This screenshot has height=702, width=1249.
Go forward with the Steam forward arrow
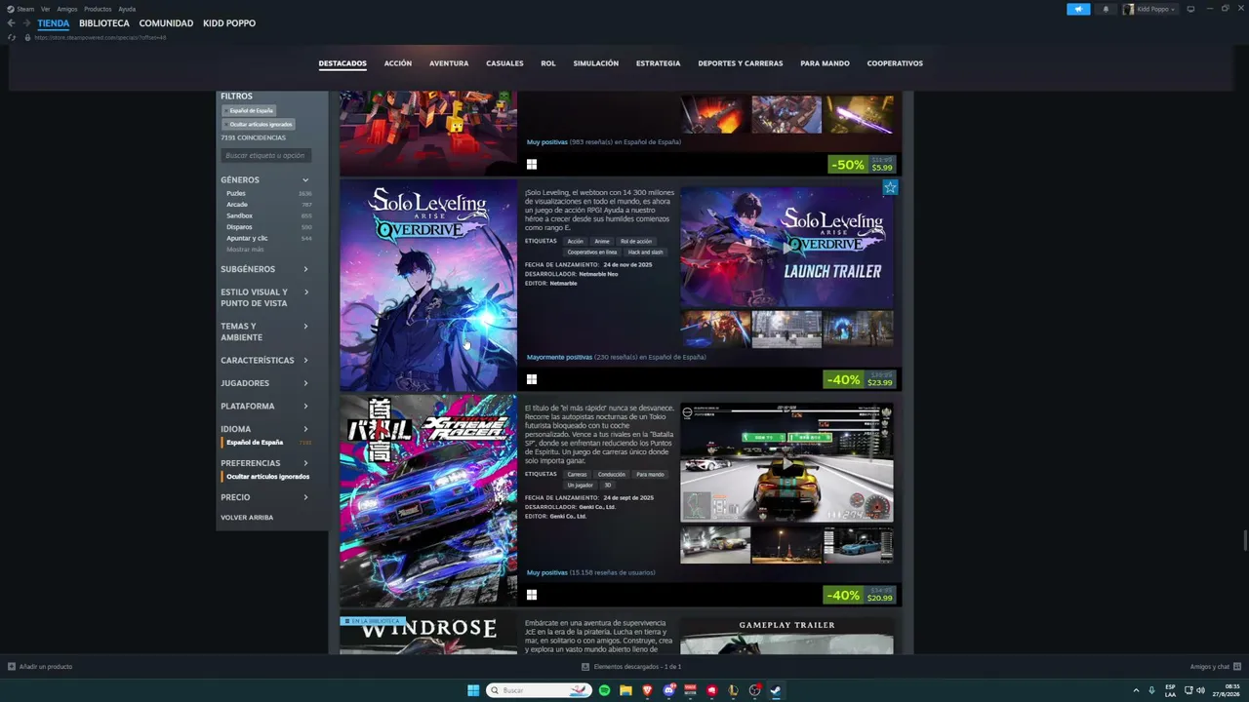pyautogui.click(x=26, y=23)
